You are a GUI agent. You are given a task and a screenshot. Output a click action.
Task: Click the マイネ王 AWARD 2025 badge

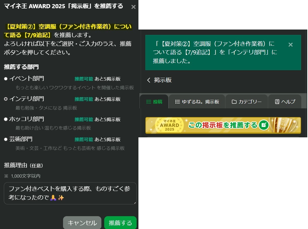tap(170, 125)
